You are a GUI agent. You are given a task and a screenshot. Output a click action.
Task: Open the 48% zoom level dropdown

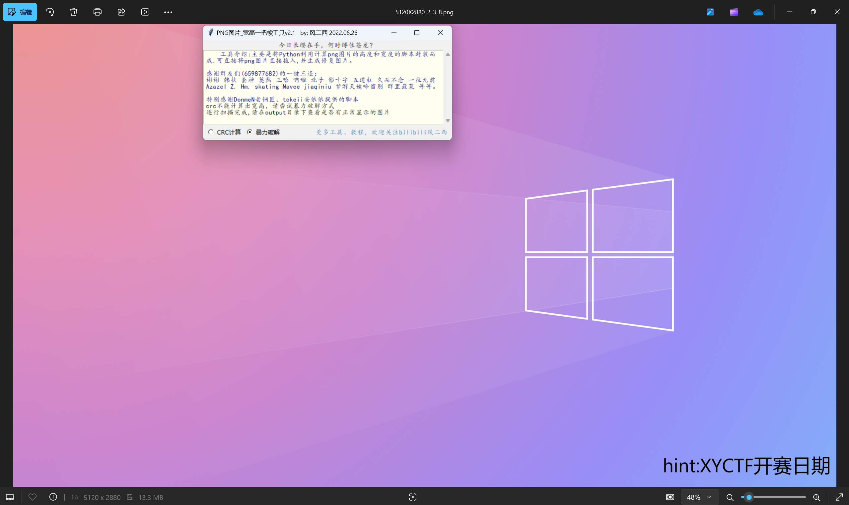coord(700,497)
